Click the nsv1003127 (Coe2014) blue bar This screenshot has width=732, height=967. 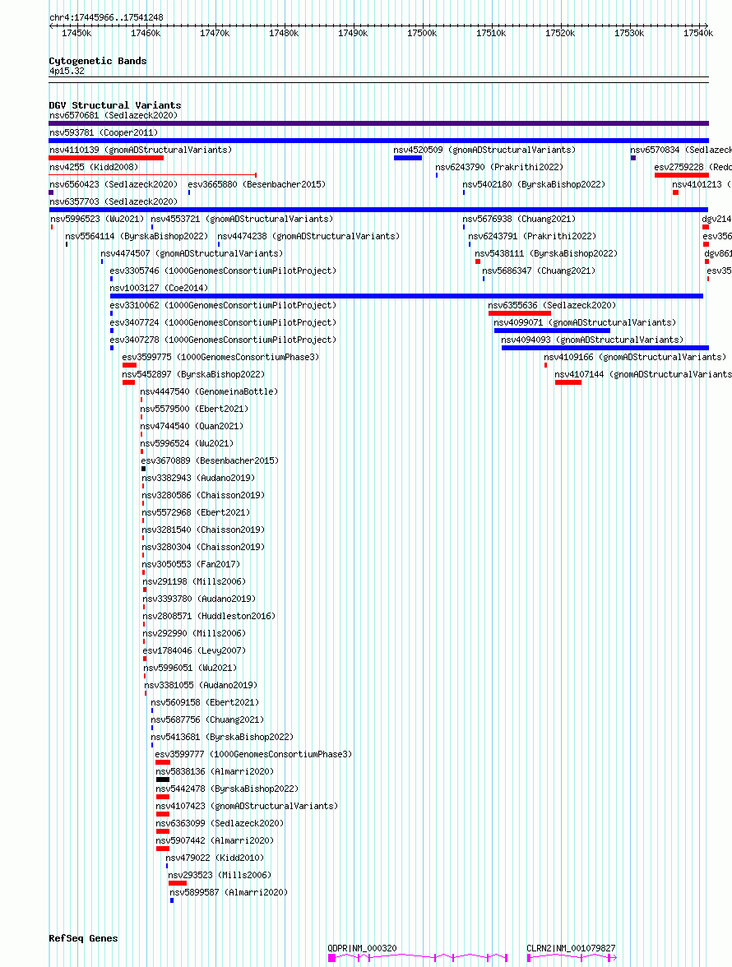pyautogui.click(x=406, y=296)
